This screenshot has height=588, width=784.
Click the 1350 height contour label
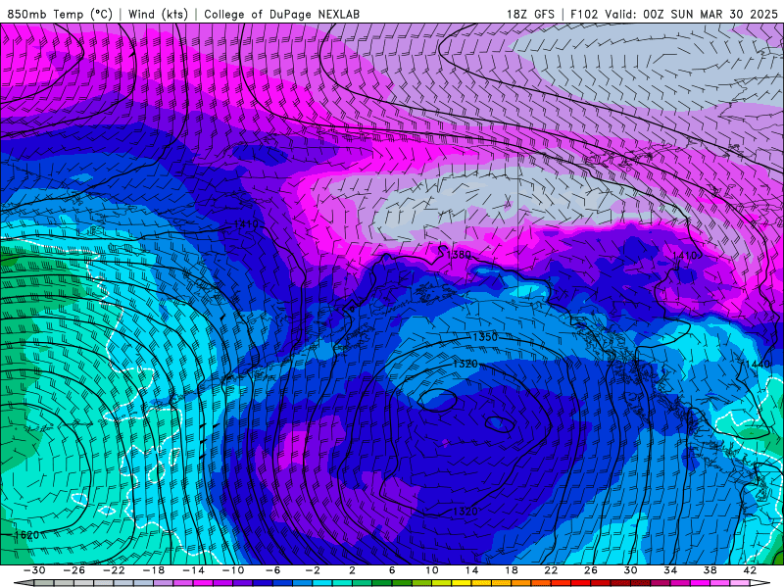[x=485, y=337]
